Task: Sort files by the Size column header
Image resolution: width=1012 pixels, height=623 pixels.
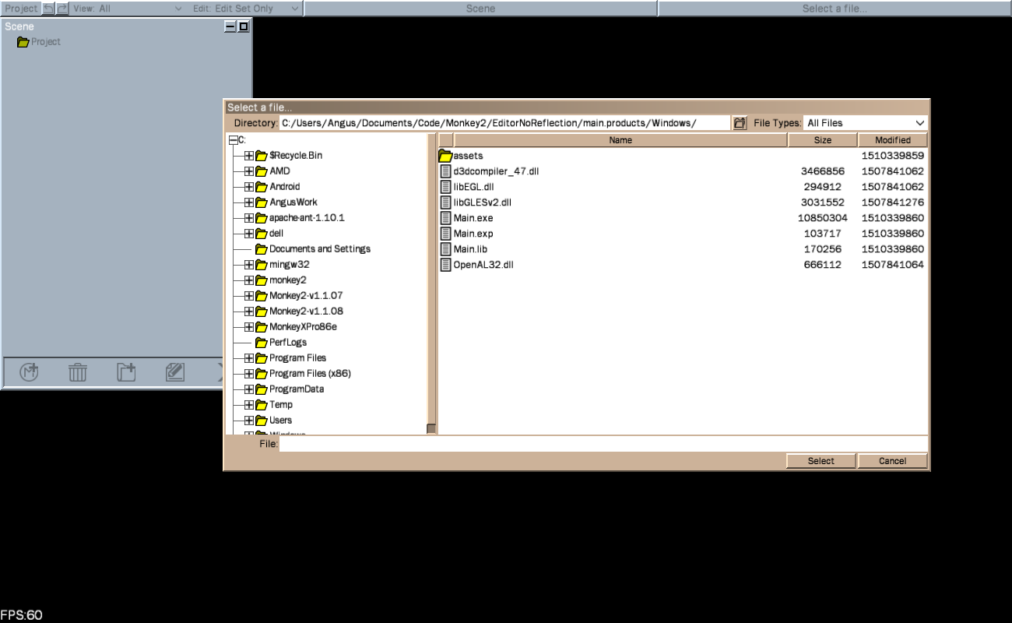Action: pyautogui.click(x=822, y=140)
